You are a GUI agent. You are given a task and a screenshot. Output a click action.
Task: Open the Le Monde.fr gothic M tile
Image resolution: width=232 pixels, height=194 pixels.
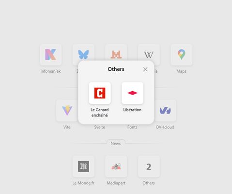(x=83, y=166)
